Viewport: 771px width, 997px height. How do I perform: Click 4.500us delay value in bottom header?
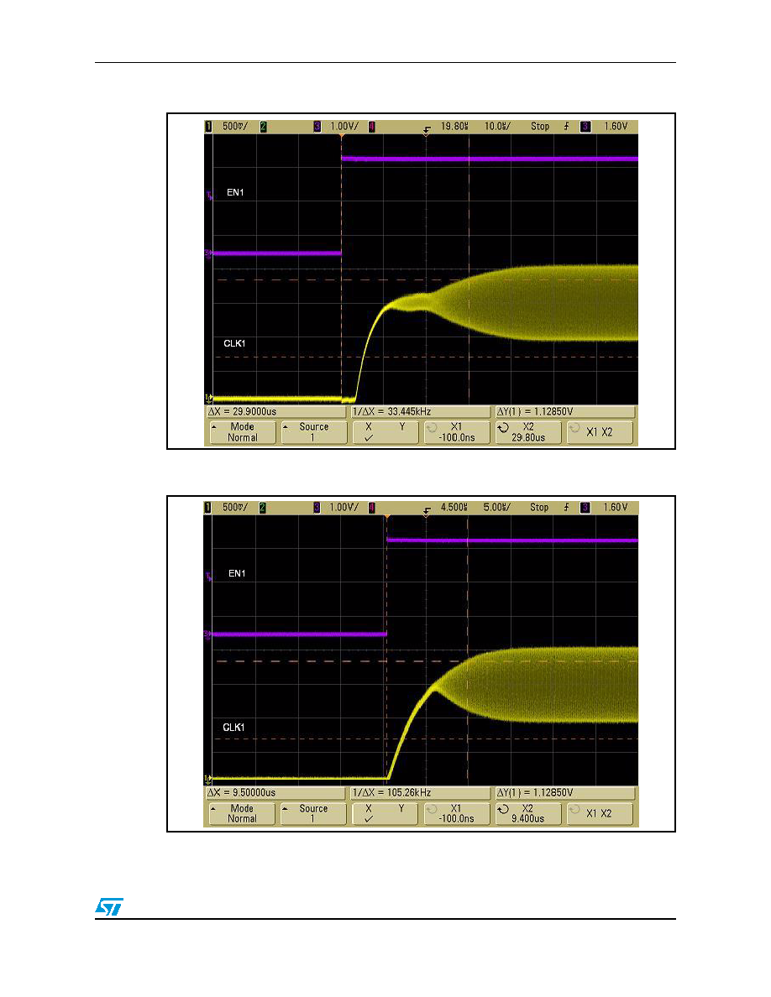(454, 508)
